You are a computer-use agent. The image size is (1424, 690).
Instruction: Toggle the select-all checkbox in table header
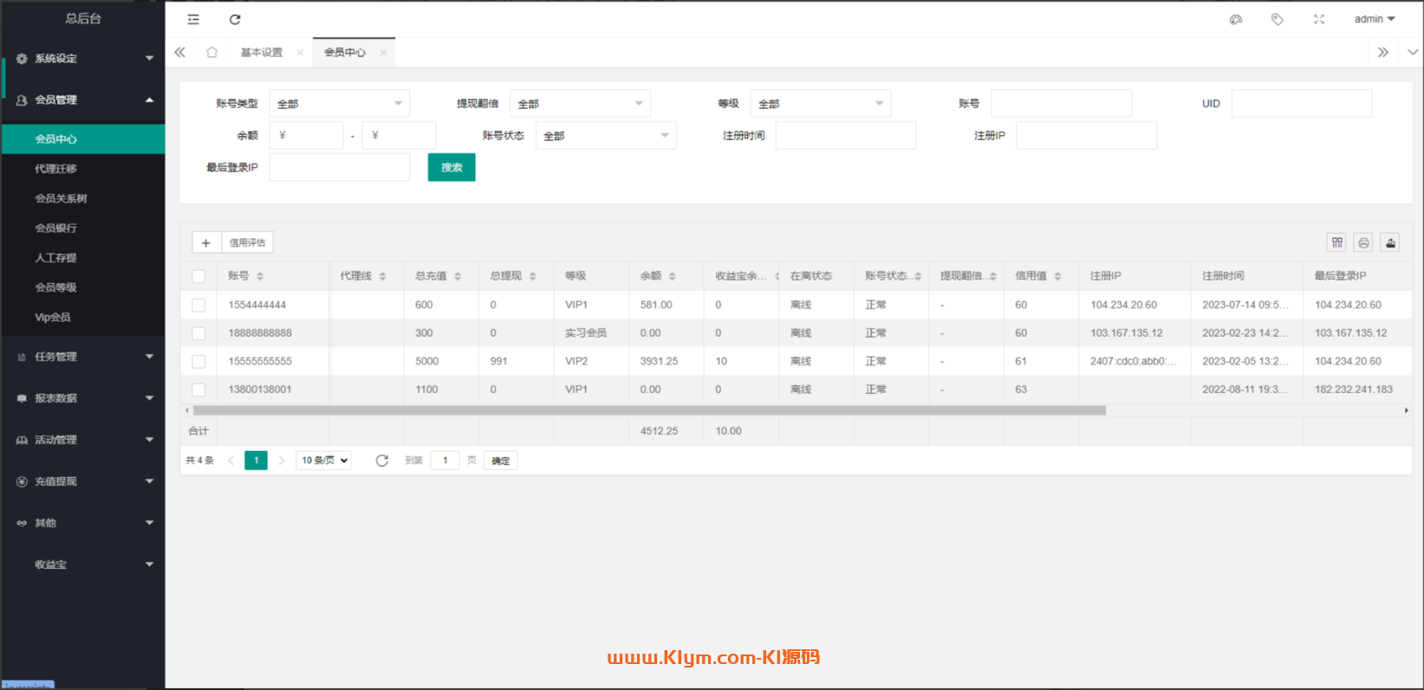(198, 276)
